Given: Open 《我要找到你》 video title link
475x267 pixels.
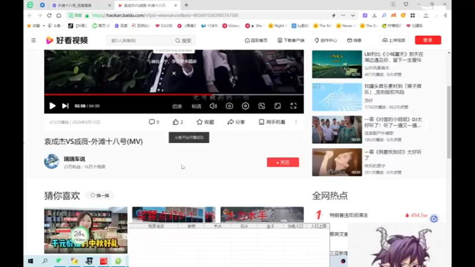Looking at the screenshot, I should (x=393, y=155).
